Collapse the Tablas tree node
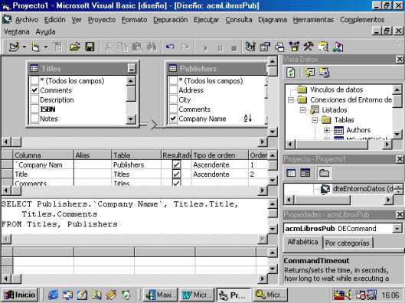This screenshot has width=405, height=303. [315, 120]
